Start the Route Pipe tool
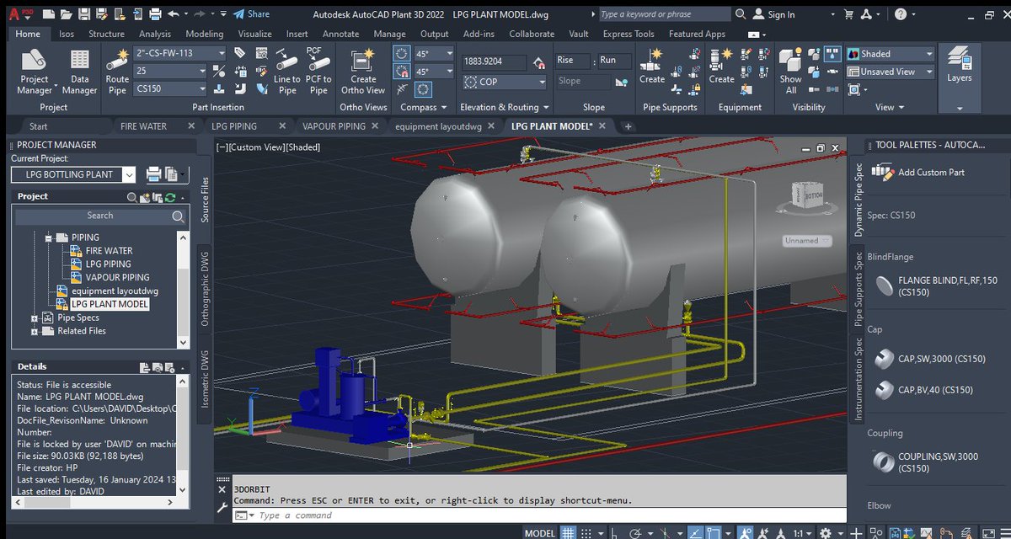Viewport: 1011px width, 539px height. click(x=117, y=72)
